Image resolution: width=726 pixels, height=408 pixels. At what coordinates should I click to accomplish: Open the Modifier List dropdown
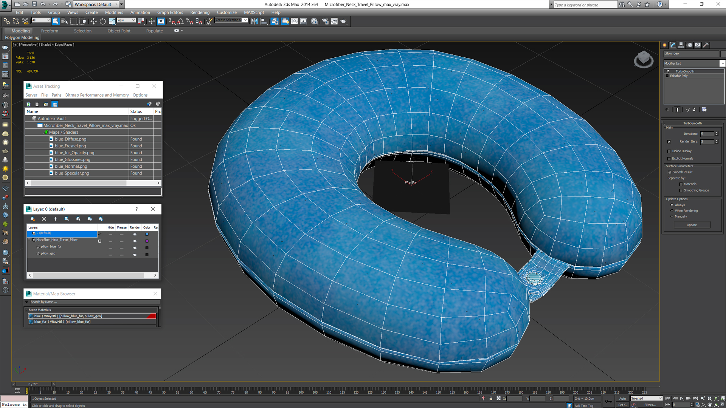[x=722, y=63]
